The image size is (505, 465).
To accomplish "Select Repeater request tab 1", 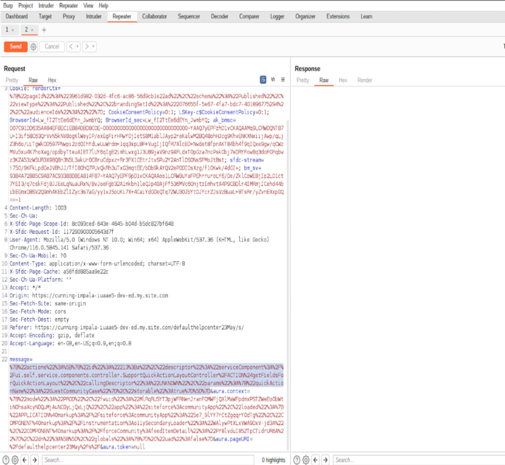I will pyautogui.click(x=7, y=30).
